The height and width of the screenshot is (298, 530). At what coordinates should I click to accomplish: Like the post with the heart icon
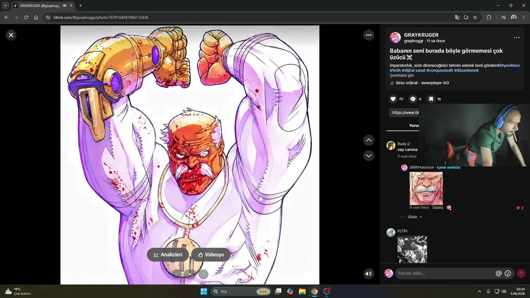pos(393,99)
